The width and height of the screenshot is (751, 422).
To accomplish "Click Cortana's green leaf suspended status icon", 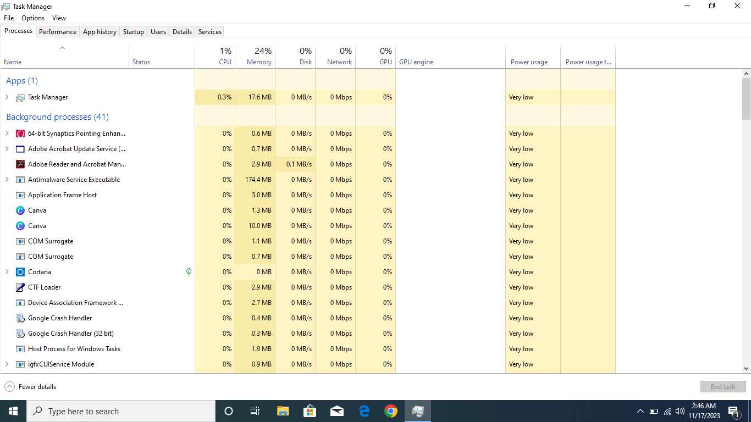I will point(189,272).
